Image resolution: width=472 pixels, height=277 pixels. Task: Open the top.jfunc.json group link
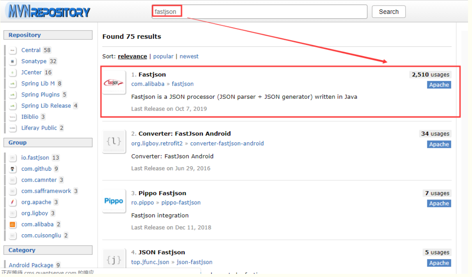click(150, 262)
